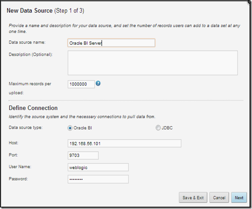Cancel the new data source dialog
The image size is (252, 209).
pos(219,198)
